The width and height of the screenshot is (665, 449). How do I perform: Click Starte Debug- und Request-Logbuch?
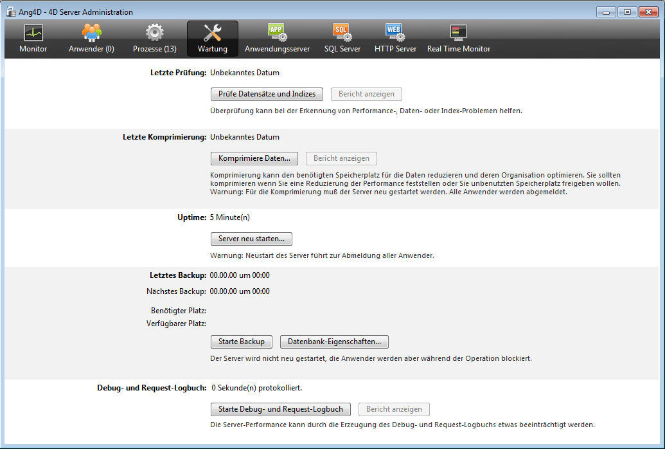pos(281,409)
